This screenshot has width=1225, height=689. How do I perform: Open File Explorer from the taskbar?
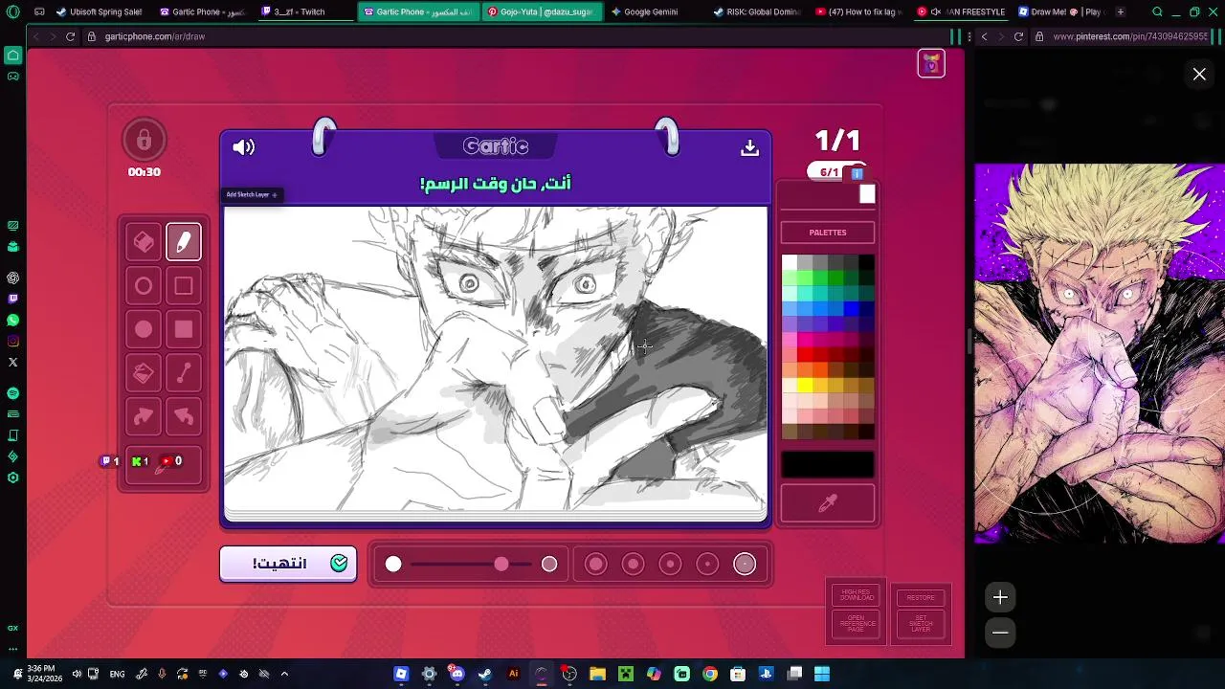pyautogui.click(x=597, y=674)
